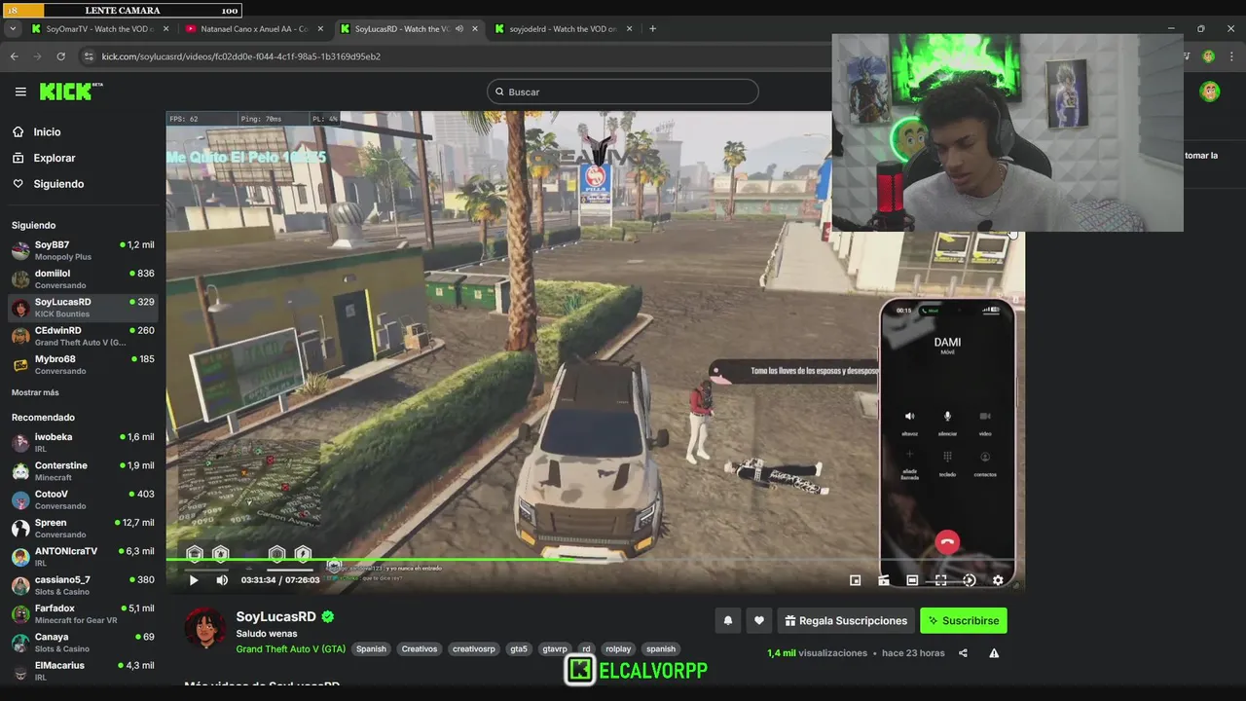Share the video via share icon

(x=963, y=653)
